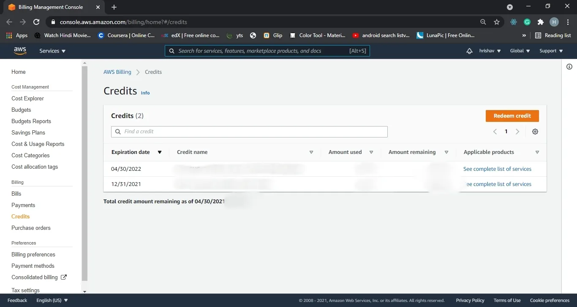Open the Credits table settings gear
The image size is (577, 307).
tap(535, 131)
